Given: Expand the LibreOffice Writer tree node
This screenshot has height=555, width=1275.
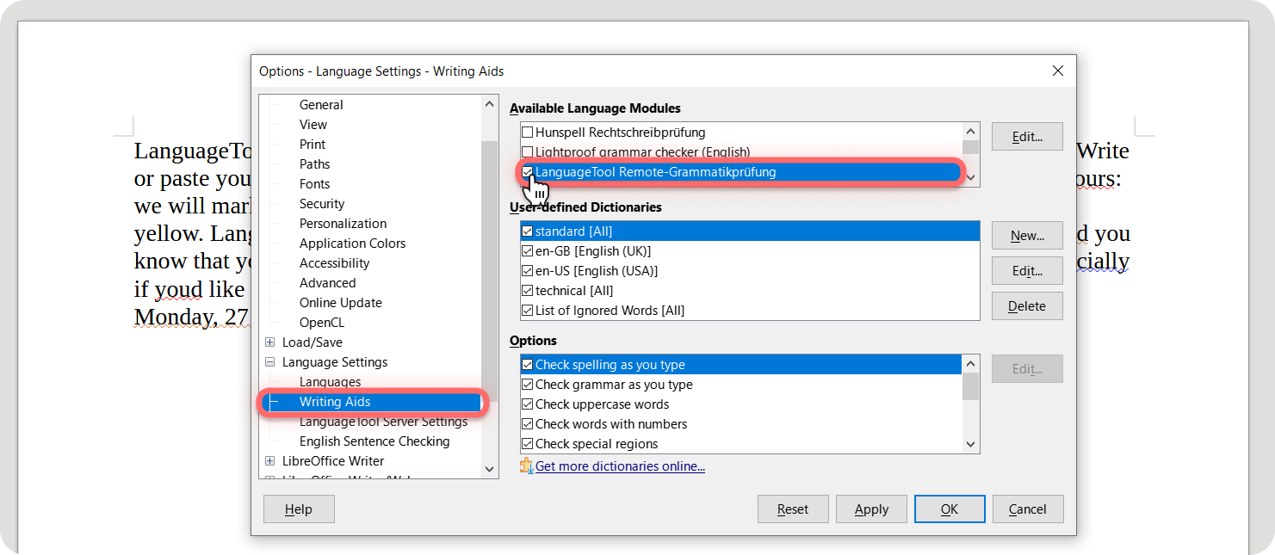Looking at the screenshot, I should (270, 461).
